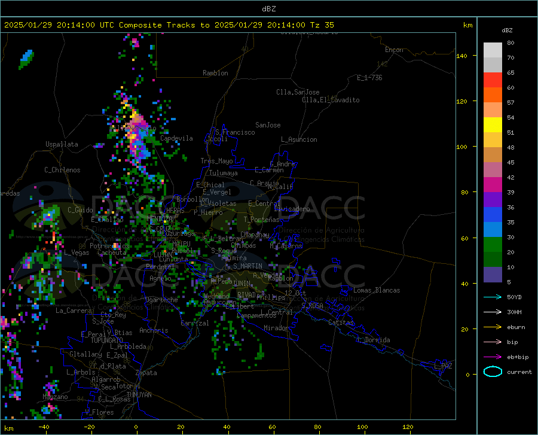Click the Mirador label
Screen dimensions: 538x435
click(x=276, y=328)
